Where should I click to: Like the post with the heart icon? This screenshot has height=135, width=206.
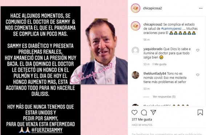coord(134,112)
